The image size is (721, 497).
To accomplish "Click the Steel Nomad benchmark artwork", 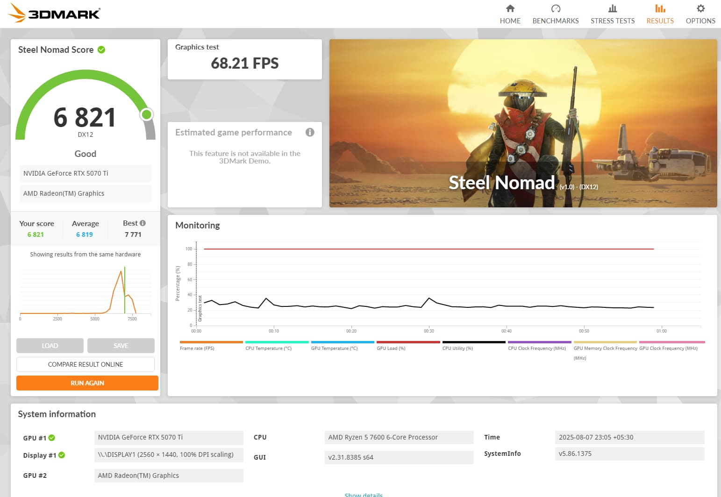I will [x=523, y=123].
